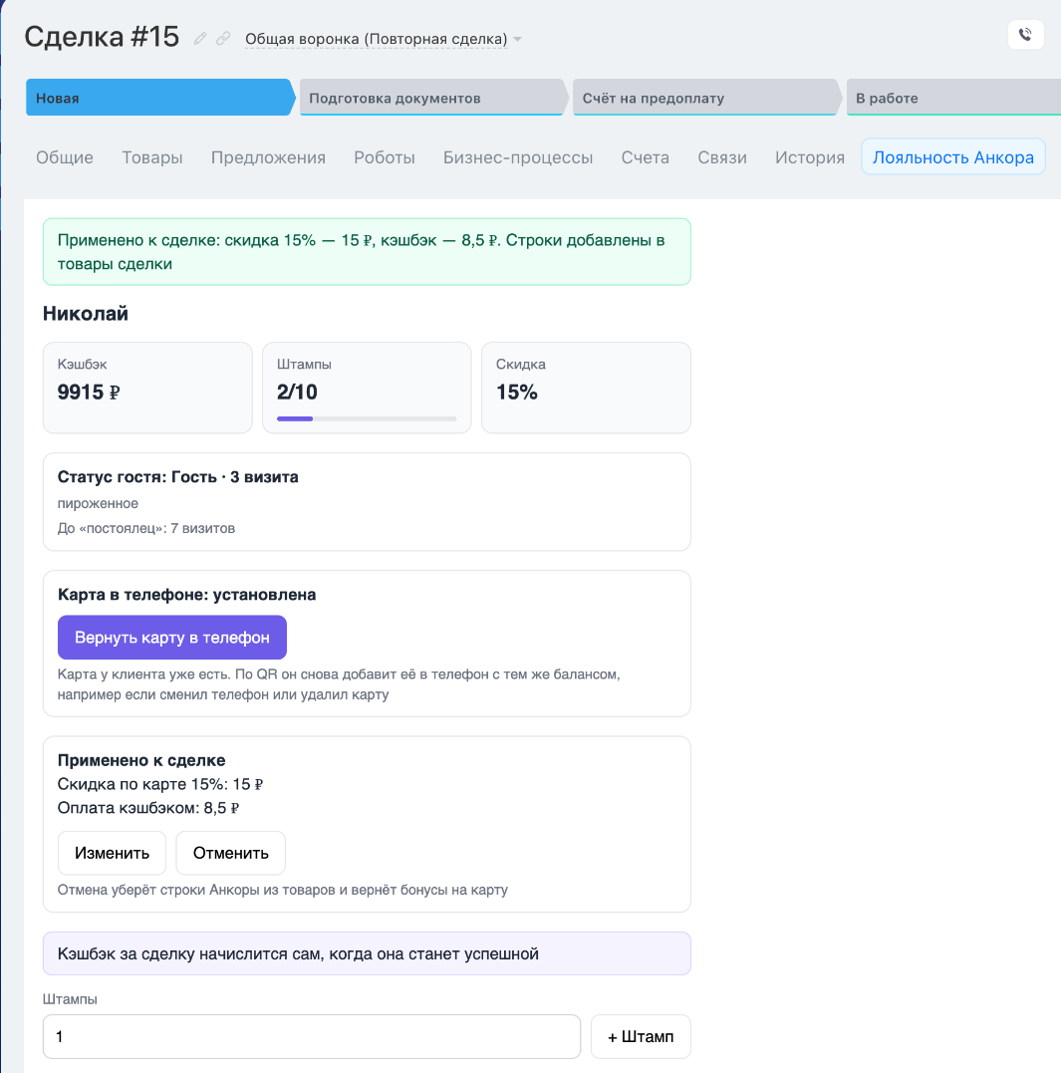This screenshot has width=1061, height=1073.
Task: Open the Общие tab
Action: tap(65, 157)
